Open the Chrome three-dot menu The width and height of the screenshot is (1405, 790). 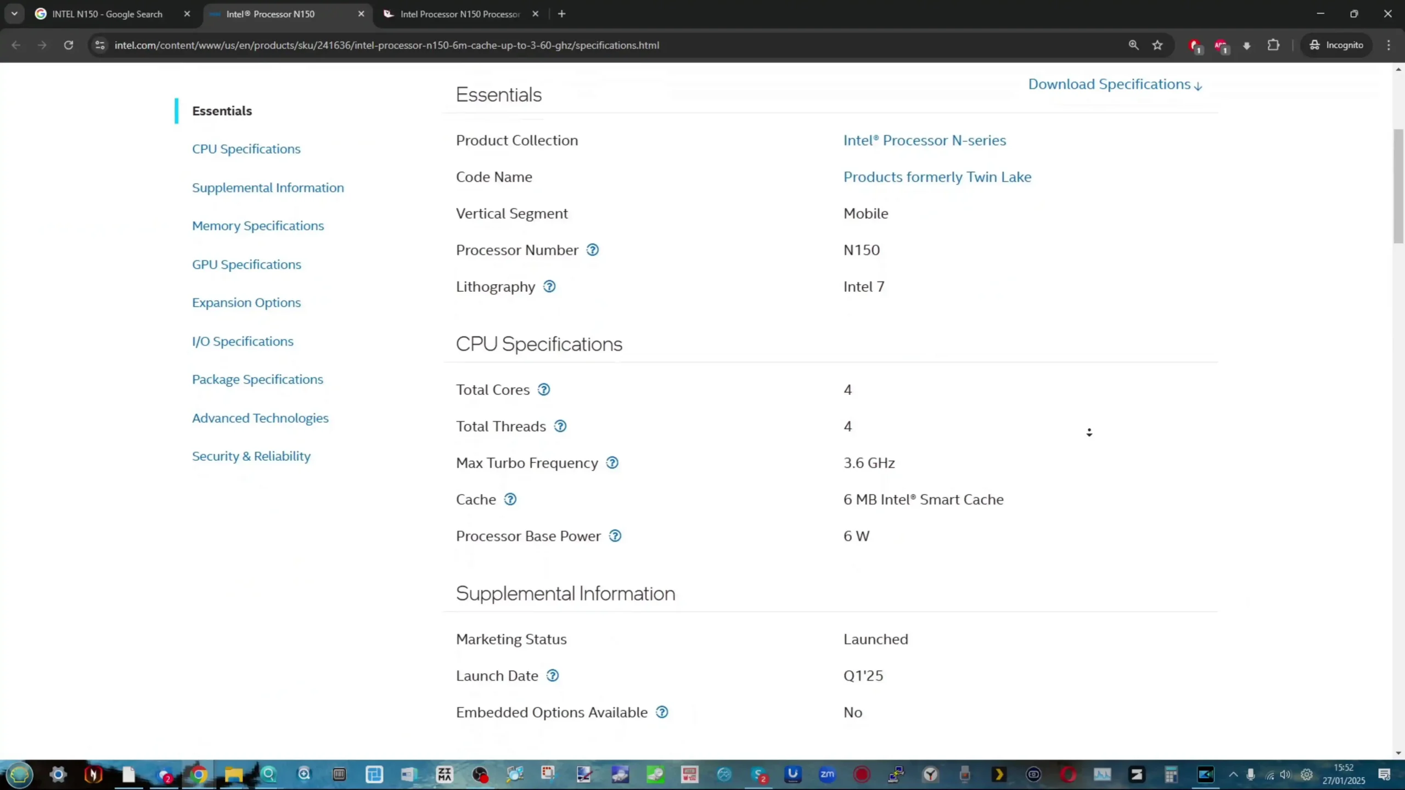(1389, 45)
